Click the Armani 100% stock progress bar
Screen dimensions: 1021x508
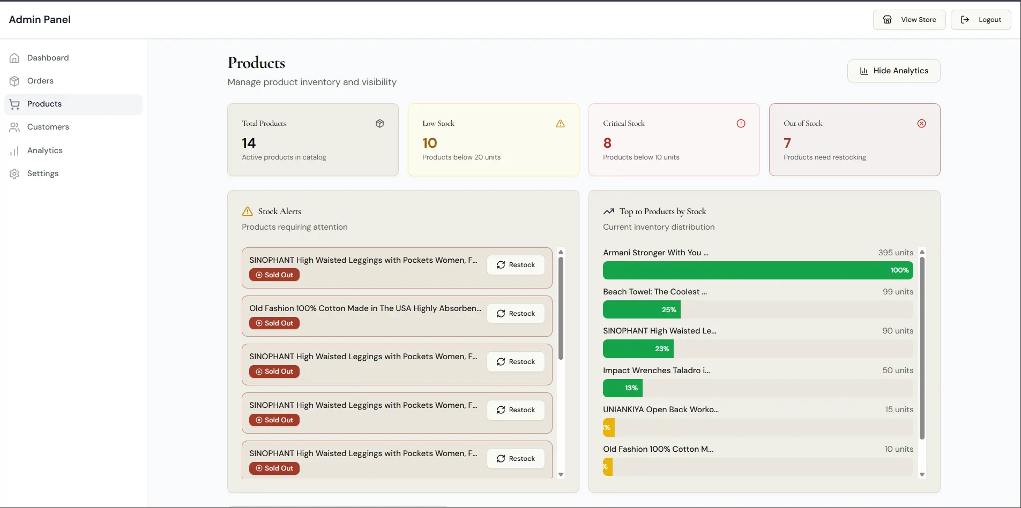(x=757, y=270)
